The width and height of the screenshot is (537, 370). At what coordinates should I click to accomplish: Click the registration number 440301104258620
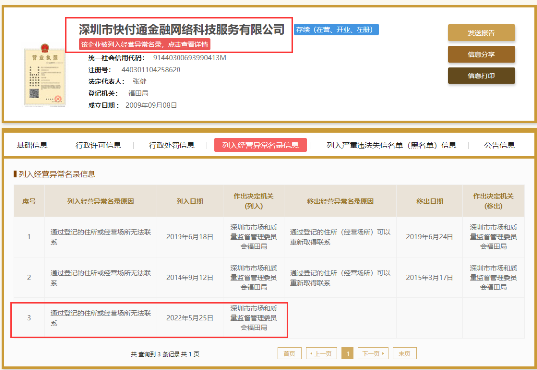coord(151,70)
